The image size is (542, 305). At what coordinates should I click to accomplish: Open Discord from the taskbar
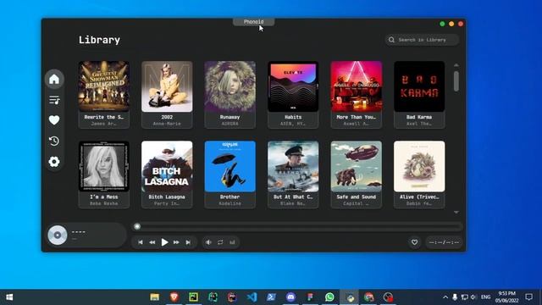coord(290,297)
